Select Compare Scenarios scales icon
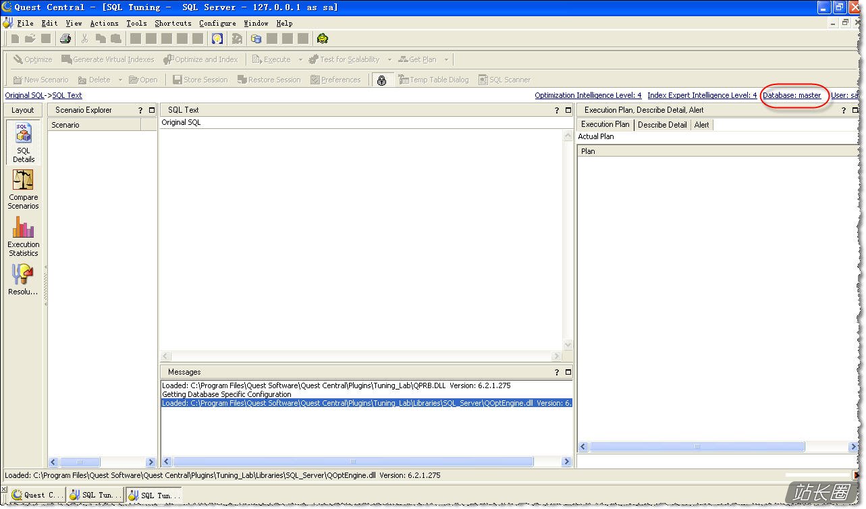866x509 pixels. [x=24, y=190]
